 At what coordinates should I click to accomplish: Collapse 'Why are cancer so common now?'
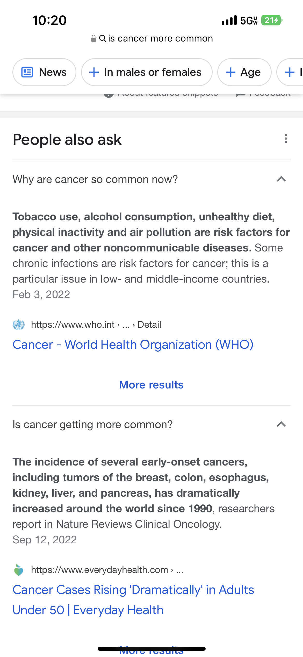[x=281, y=179]
